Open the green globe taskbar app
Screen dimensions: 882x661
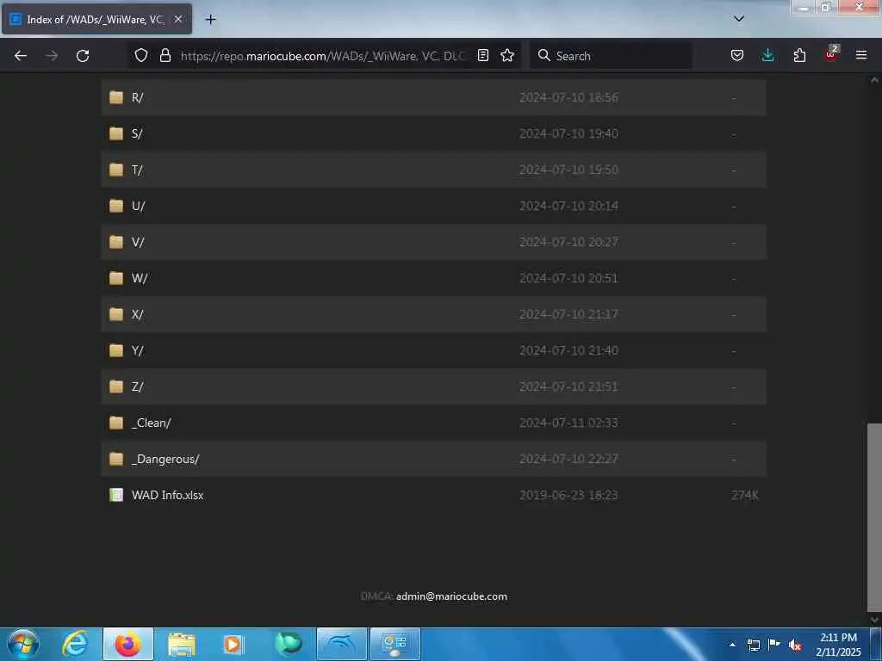pos(289,644)
